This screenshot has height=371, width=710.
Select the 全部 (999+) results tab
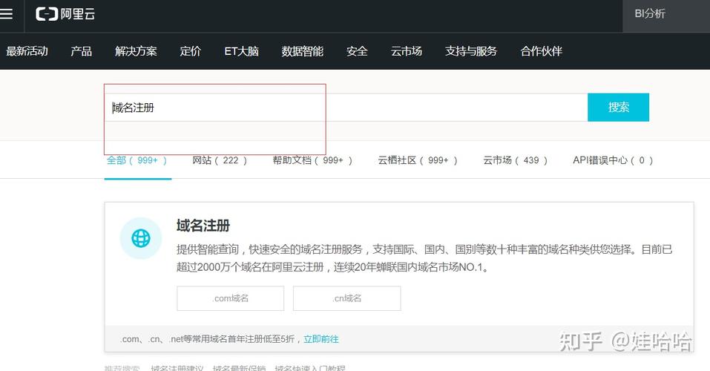[x=137, y=160]
